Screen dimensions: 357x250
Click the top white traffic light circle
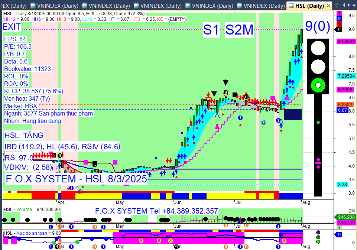pos(318,48)
